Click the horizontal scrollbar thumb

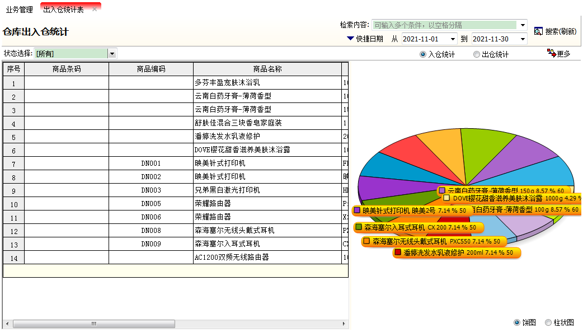click(94, 324)
